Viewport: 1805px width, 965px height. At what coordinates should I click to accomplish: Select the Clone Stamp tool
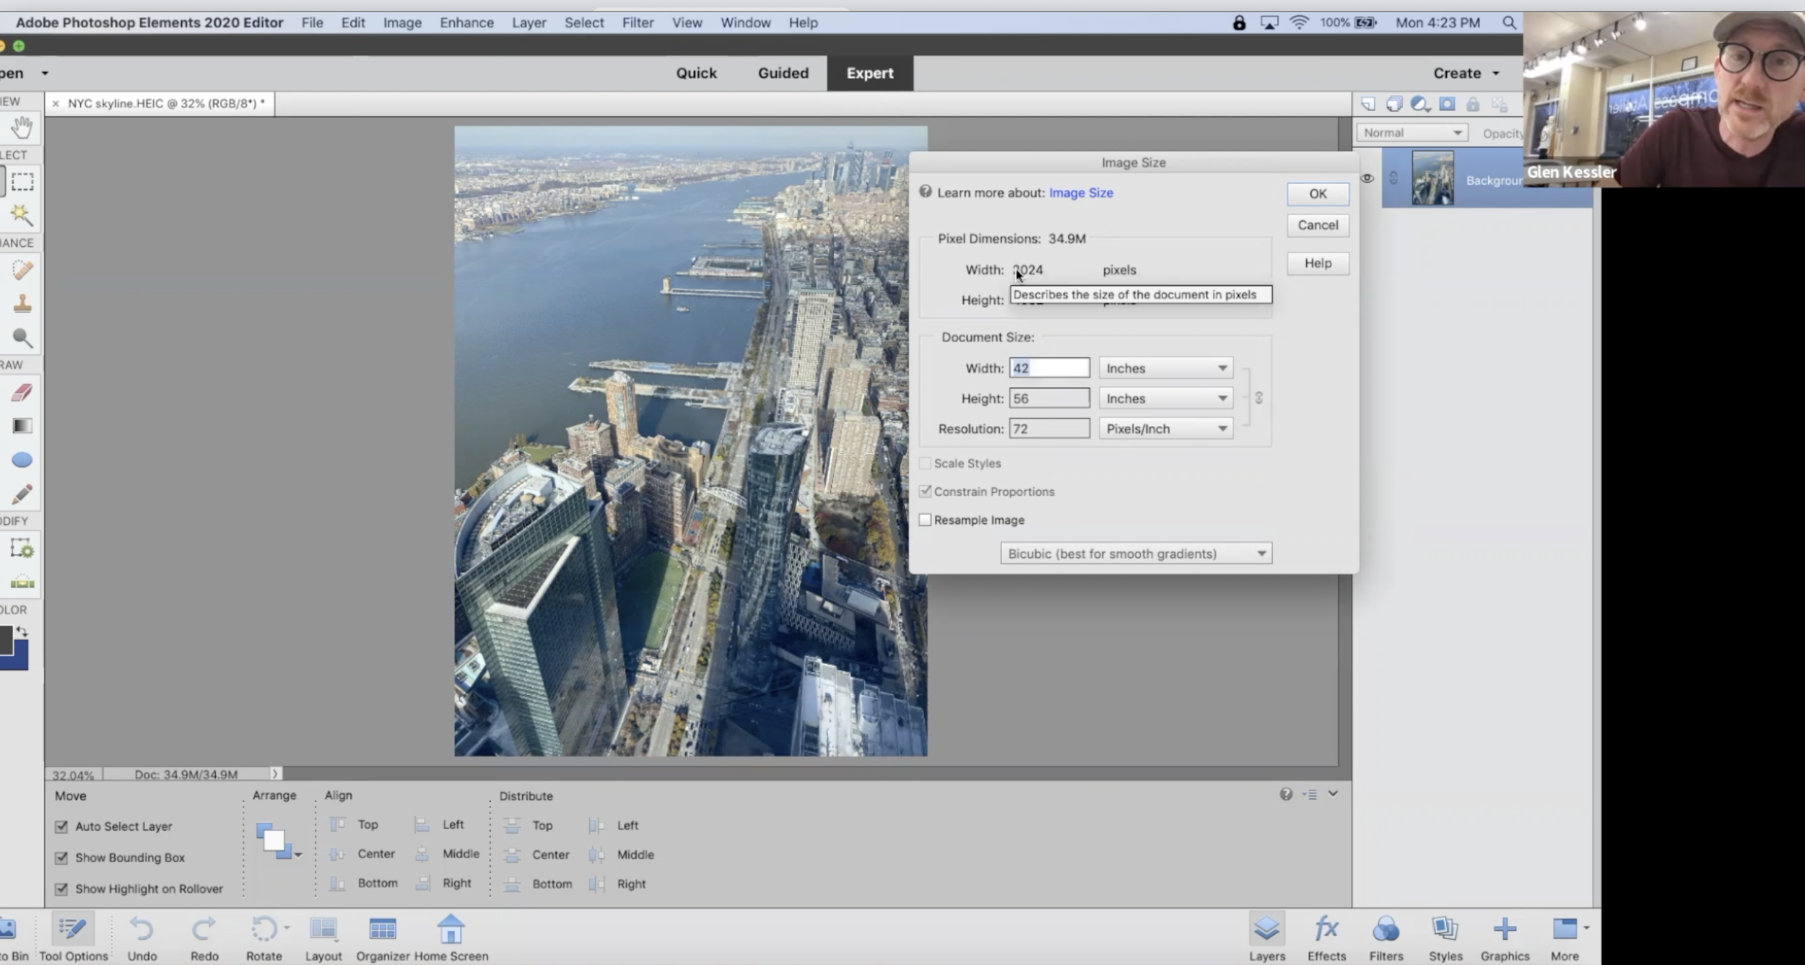tap(22, 304)
